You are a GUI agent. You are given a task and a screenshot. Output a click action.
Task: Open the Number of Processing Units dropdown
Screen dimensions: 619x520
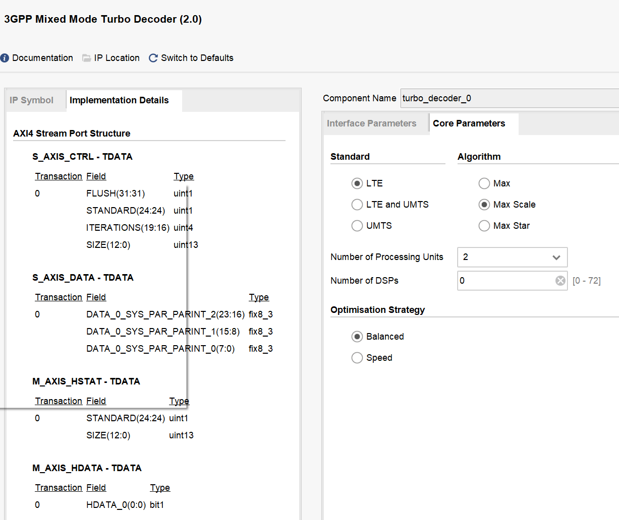[x=513, y=257]
